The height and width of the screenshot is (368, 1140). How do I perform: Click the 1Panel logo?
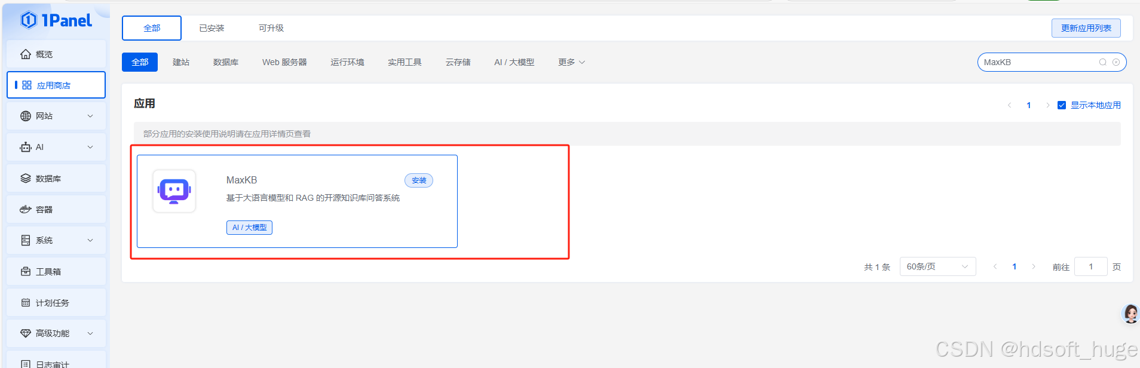(56, 20)
